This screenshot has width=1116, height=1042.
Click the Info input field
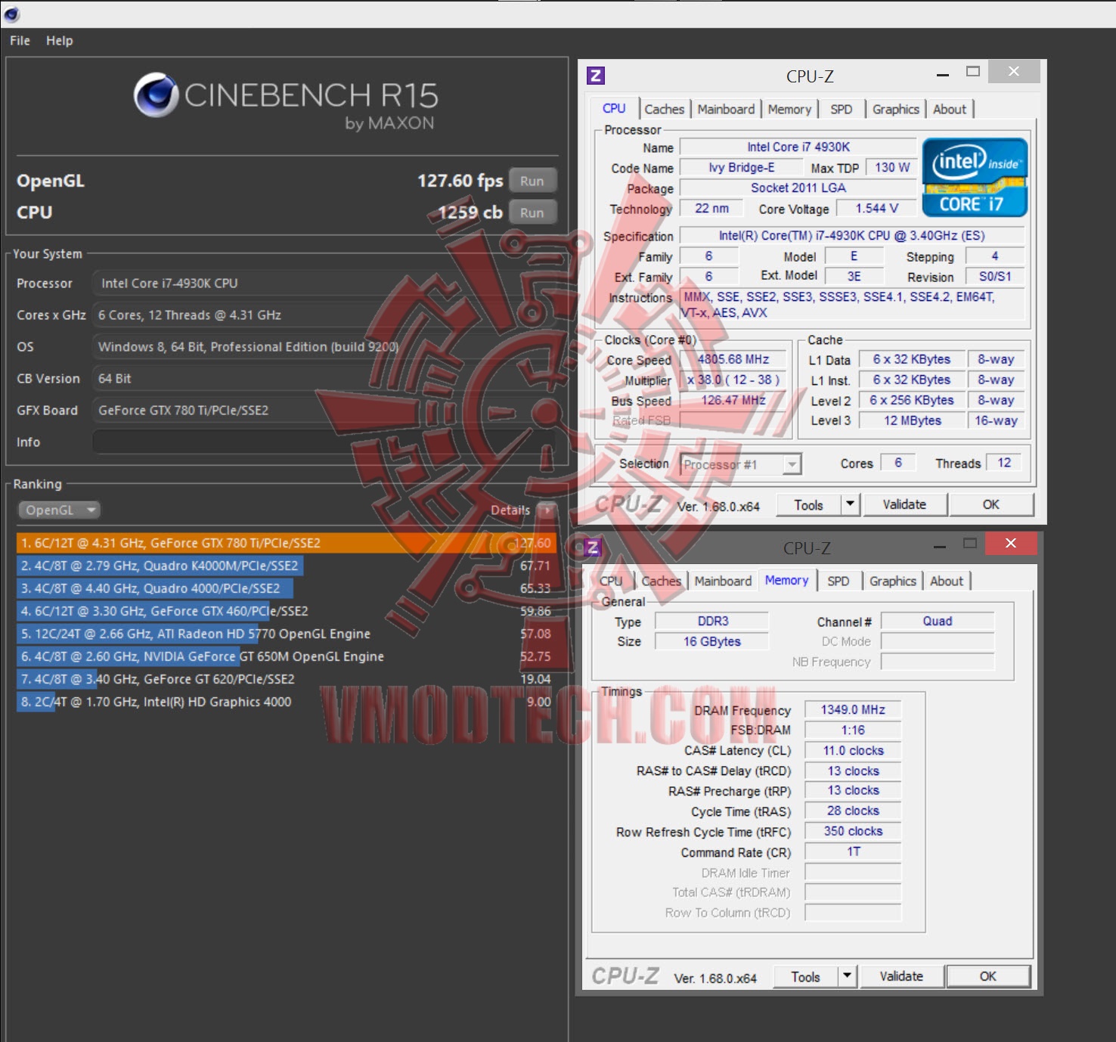click(324, 442)
